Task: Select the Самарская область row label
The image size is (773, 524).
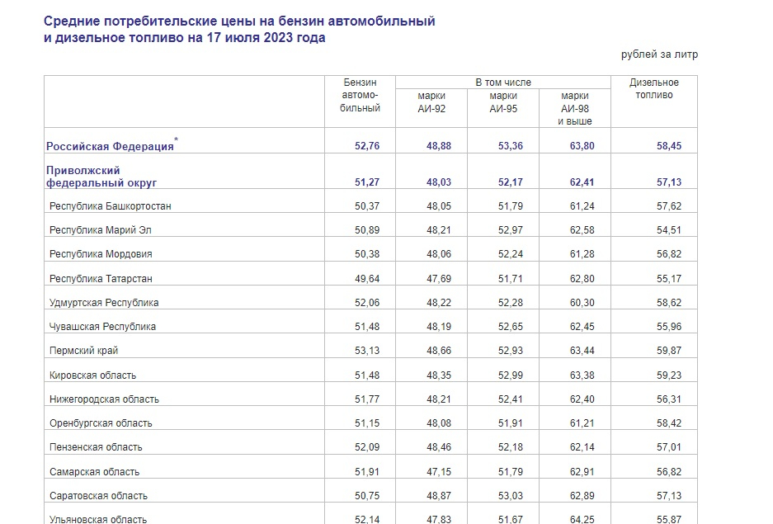Action: (x=94, y=472)
